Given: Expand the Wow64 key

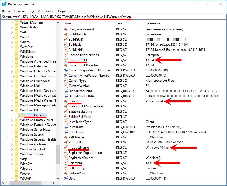Looking at the screenshot, I should pos(12,174).
